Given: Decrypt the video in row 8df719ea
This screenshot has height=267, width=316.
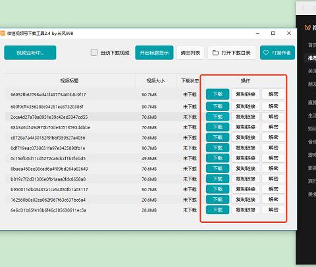Looking at the screenshot, I should [x=273, y=148].
